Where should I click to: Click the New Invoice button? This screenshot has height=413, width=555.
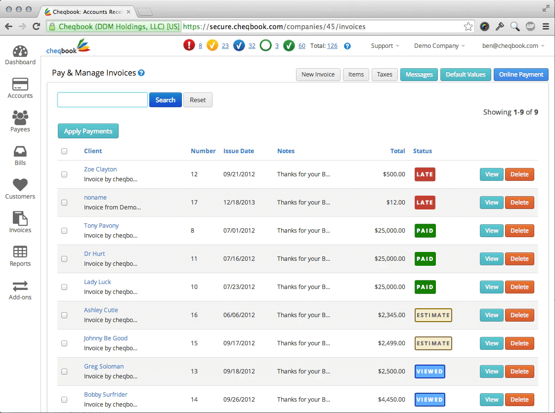pos(318,75)
